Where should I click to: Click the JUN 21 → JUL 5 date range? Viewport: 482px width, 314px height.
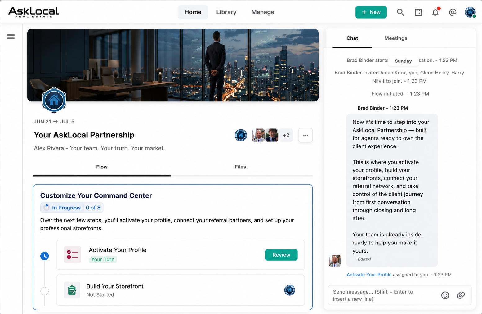coord(54,122)
